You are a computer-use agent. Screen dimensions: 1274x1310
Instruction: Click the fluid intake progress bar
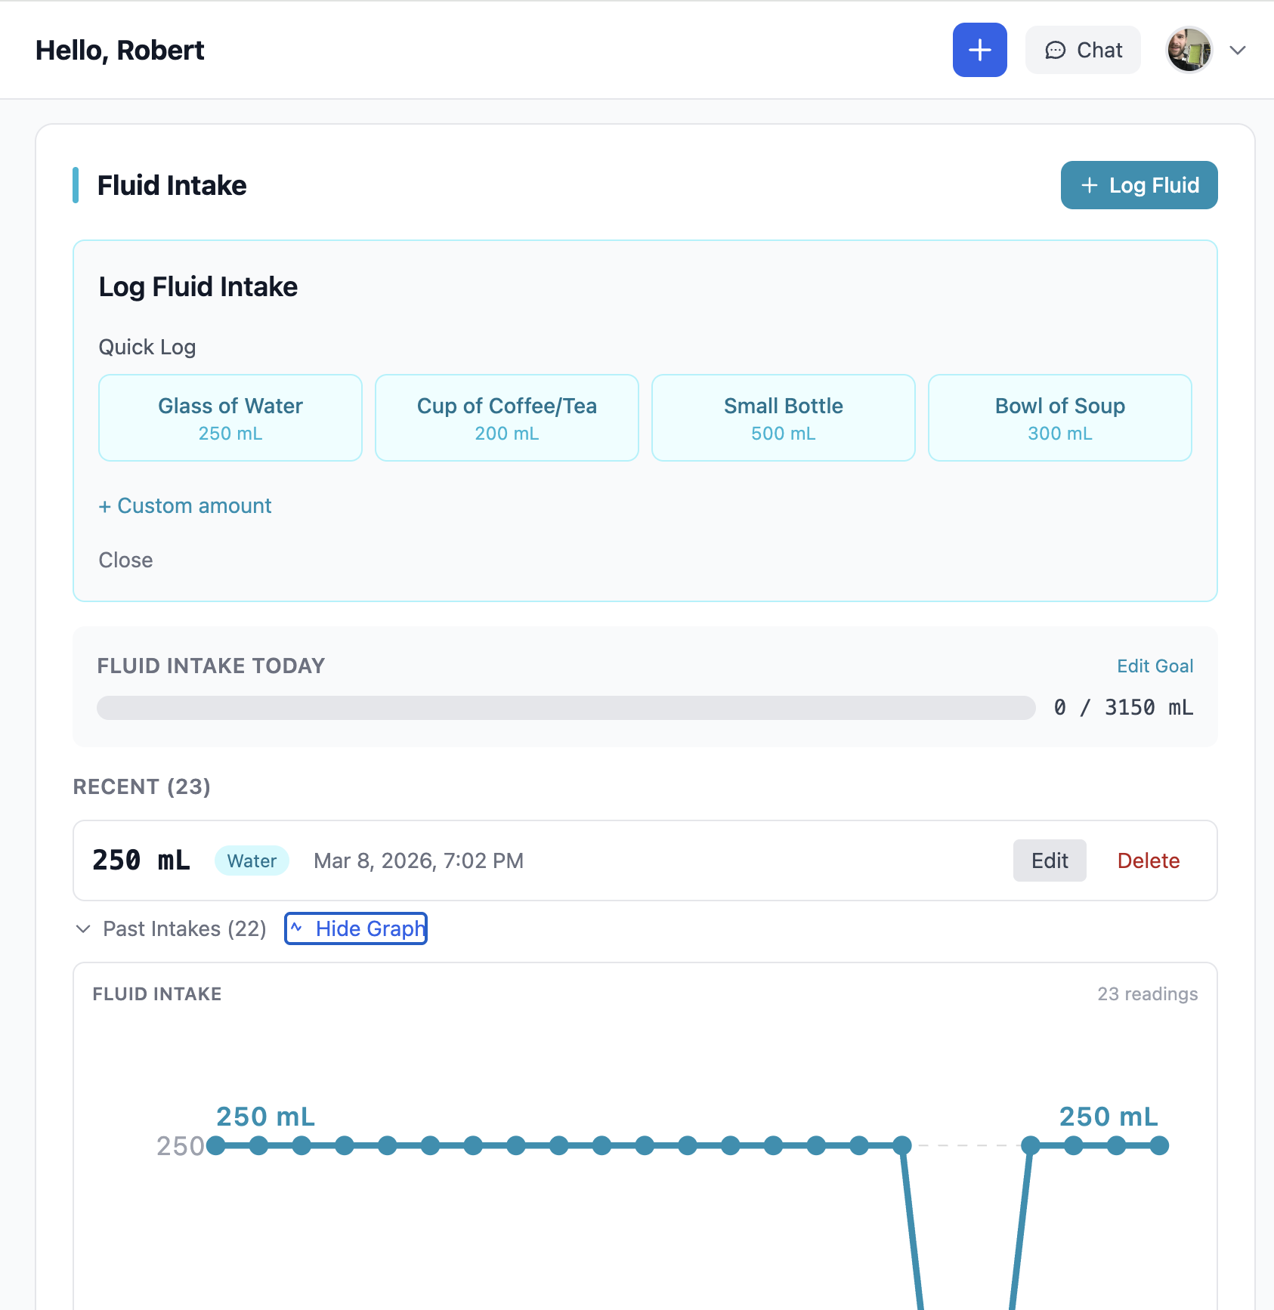[x=566, y=708]
